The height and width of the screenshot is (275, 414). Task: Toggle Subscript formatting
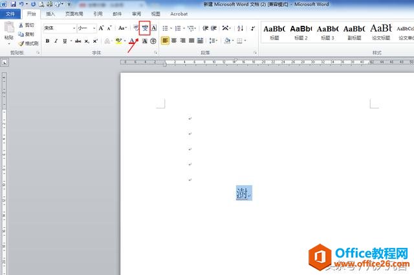[x=86, y=41]
